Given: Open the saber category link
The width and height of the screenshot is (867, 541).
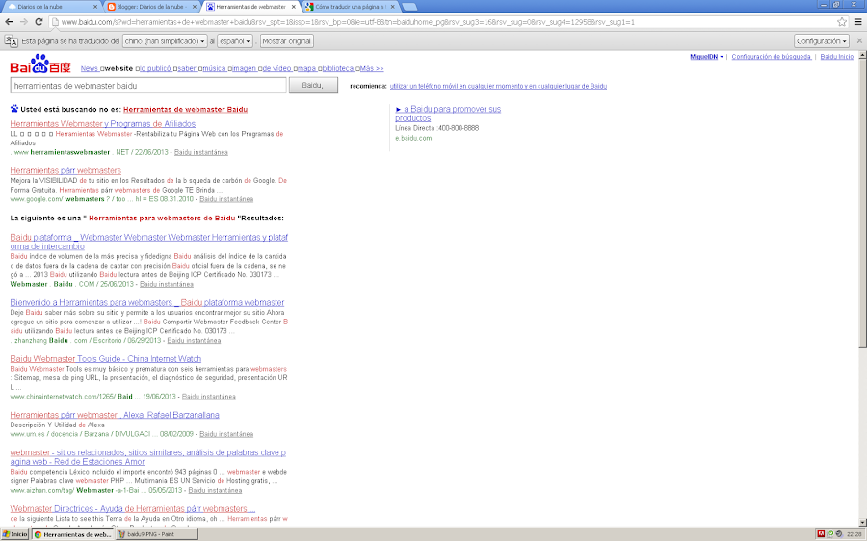Looking at the screenshot, I should (x=186, y=68).
